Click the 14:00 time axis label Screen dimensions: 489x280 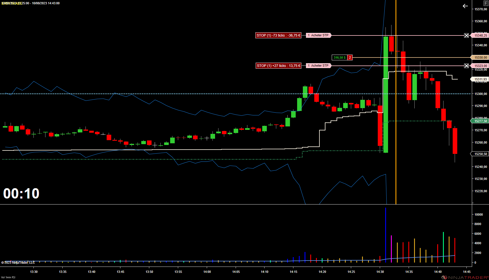pos(207,272)
